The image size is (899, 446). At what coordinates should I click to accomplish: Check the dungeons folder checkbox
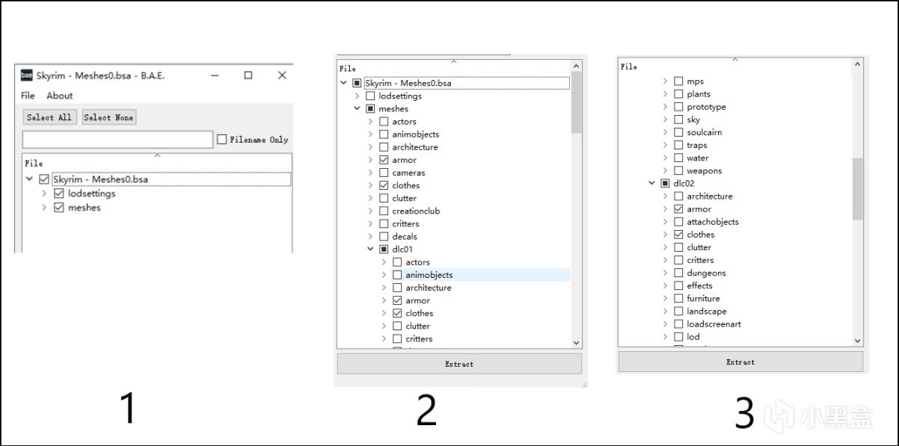point(678,273)
